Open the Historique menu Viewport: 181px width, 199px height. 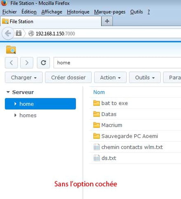78,12
